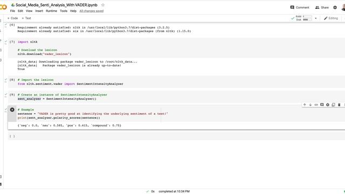Click the Colab logo
Screen dimensions: 345x194
coord(3,7)
